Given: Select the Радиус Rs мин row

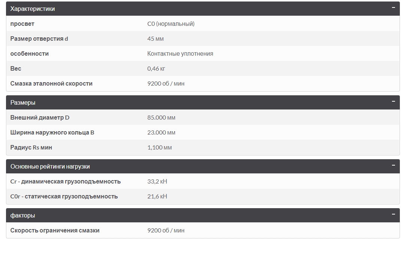Looking at the screenshot, I should 31,148.
